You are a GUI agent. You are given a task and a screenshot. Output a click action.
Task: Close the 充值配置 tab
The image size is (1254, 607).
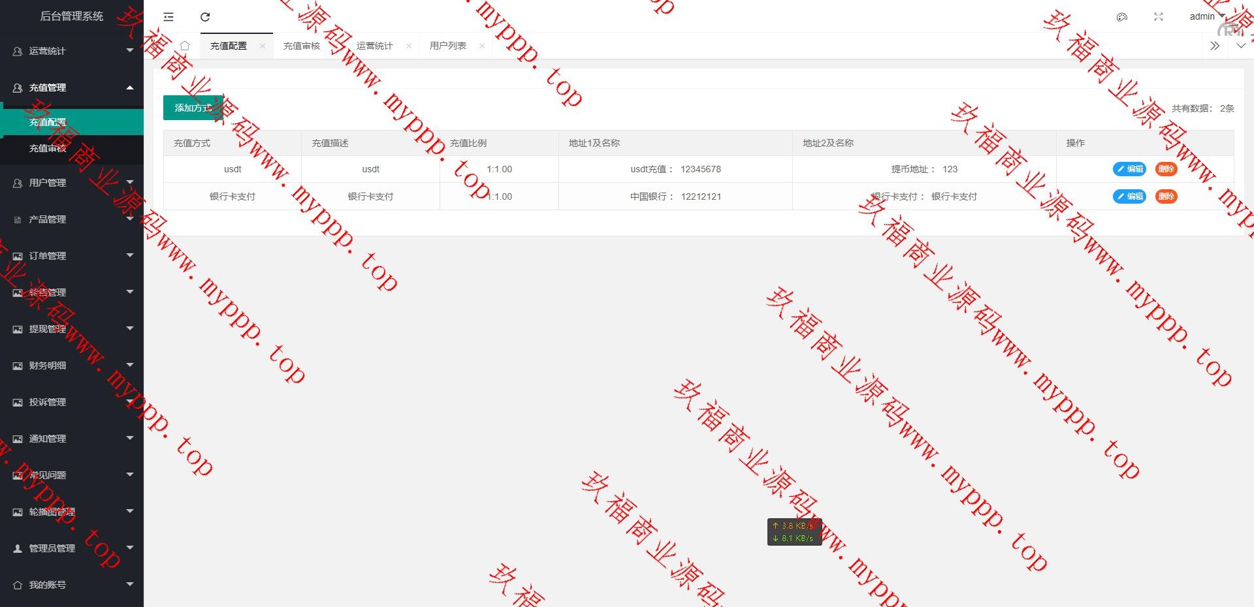[x=263, y=46]
